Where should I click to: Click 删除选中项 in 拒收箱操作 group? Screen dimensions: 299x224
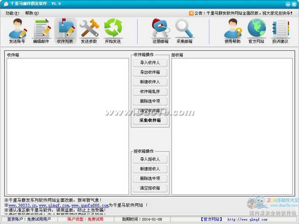click(x=150, y=178)
